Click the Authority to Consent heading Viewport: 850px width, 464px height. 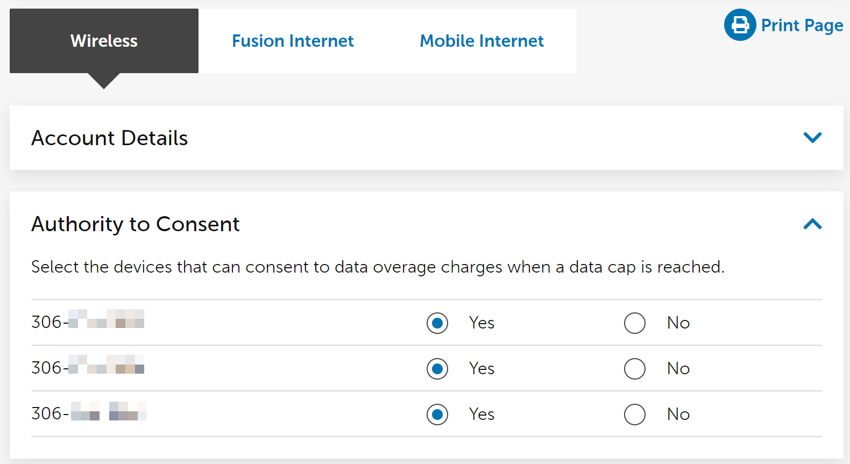click(136, 224)
